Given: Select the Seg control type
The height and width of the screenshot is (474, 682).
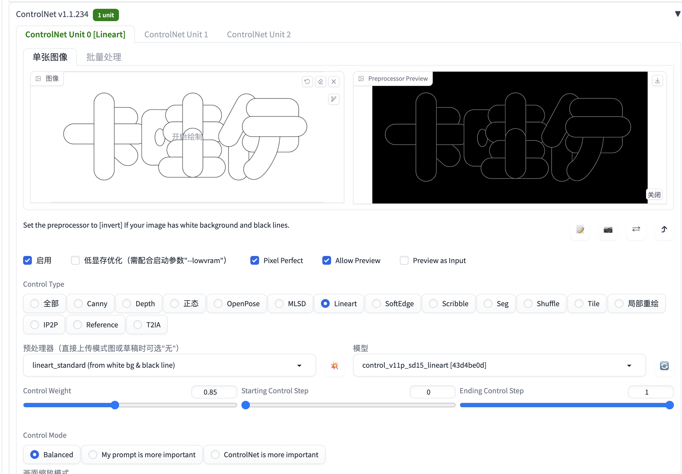Looking at the screenshot, I should pyautogui.click(x=496, y=303).
